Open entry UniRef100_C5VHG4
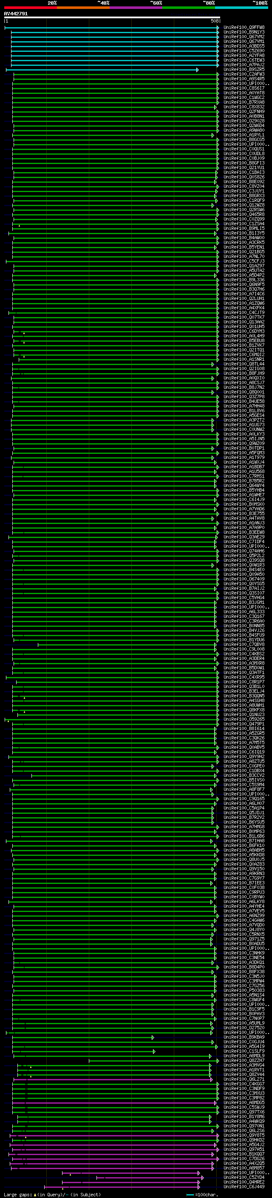272x1198 pixels. (244, 598)
